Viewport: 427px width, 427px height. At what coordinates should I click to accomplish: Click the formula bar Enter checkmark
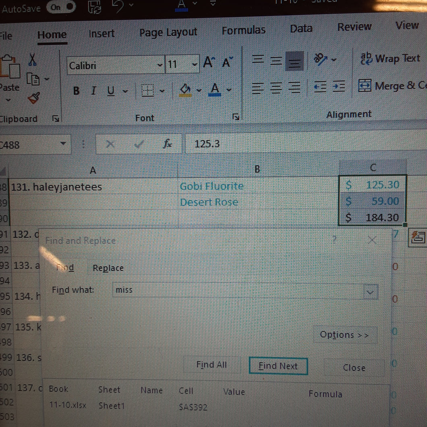(x=139, y=144)
